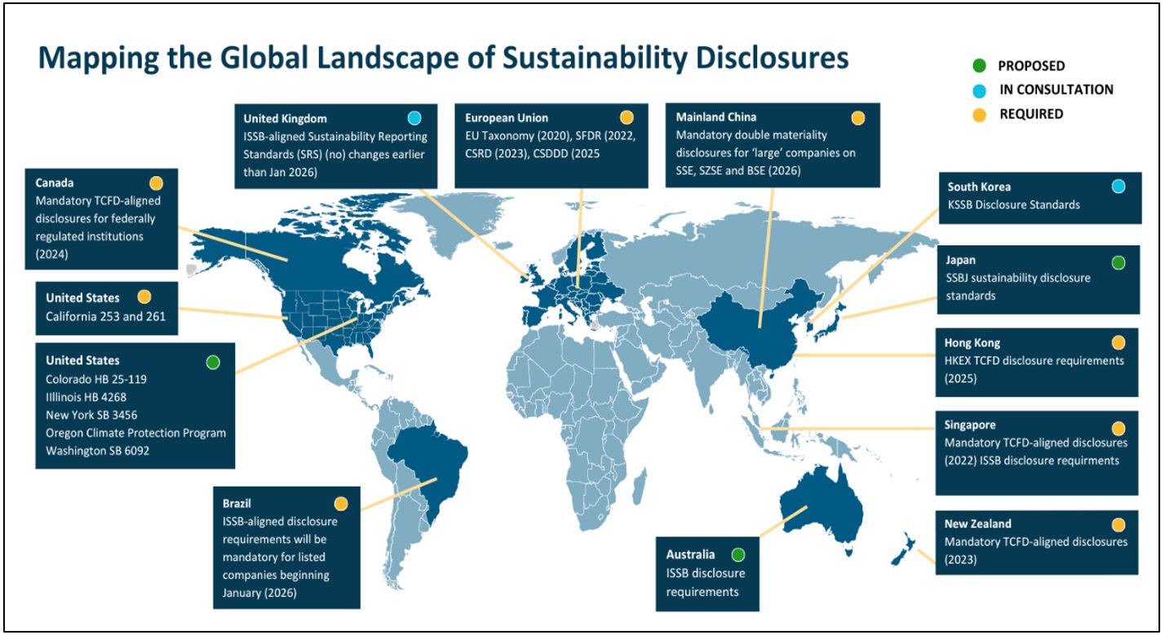Image resolution: width=1165 pixels, height=635 pixels.
Task: Click the blue dot beside United Kingdom
Action: (x=415, y=118)
